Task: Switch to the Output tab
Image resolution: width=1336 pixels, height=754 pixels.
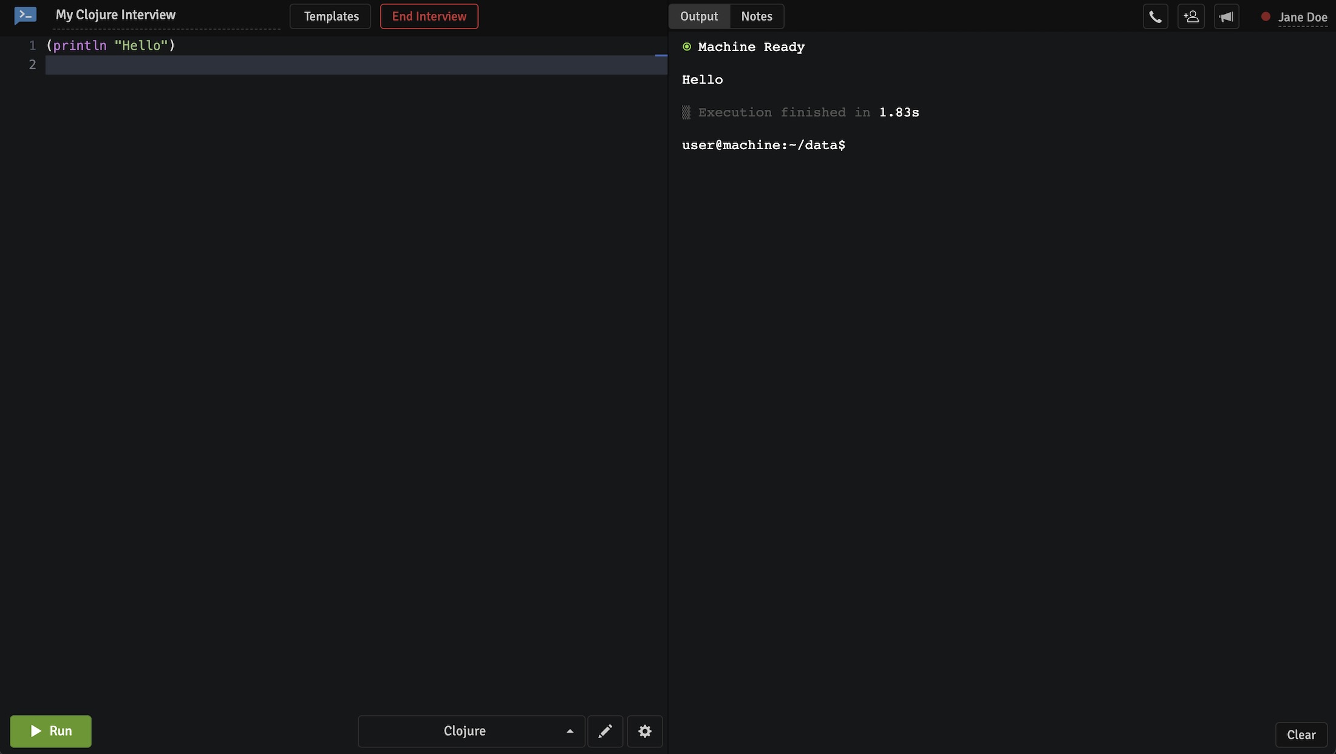Action: [x=699, y=16]
